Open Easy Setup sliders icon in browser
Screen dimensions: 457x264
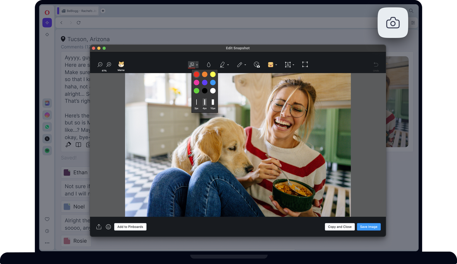point(413,22)
